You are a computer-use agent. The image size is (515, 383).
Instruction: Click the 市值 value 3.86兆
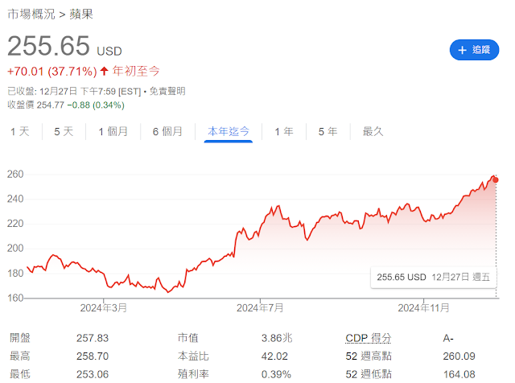click(277, 338)
